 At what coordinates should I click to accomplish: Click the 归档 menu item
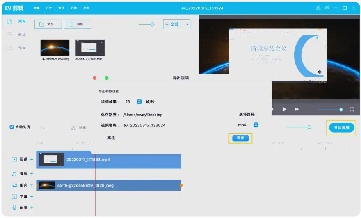(74, 8)
